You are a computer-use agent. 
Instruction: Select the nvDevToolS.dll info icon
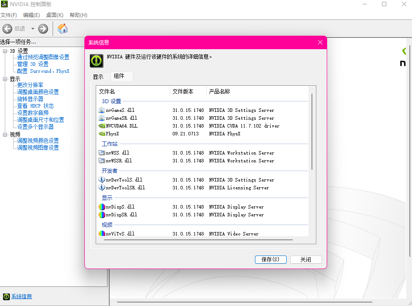coord(102,180)
